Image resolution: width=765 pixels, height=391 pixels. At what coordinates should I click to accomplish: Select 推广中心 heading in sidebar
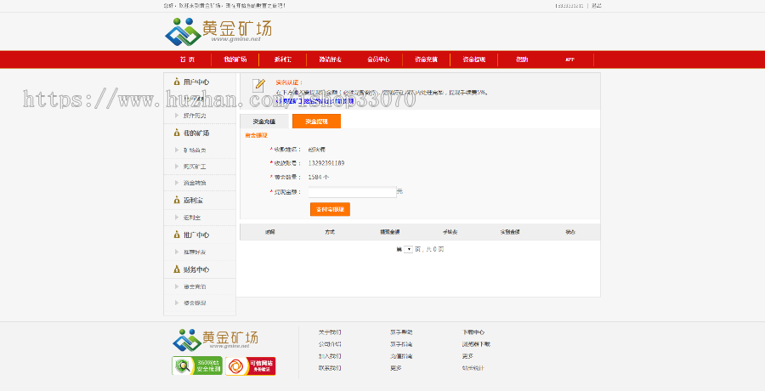click(x=196, y=235)
